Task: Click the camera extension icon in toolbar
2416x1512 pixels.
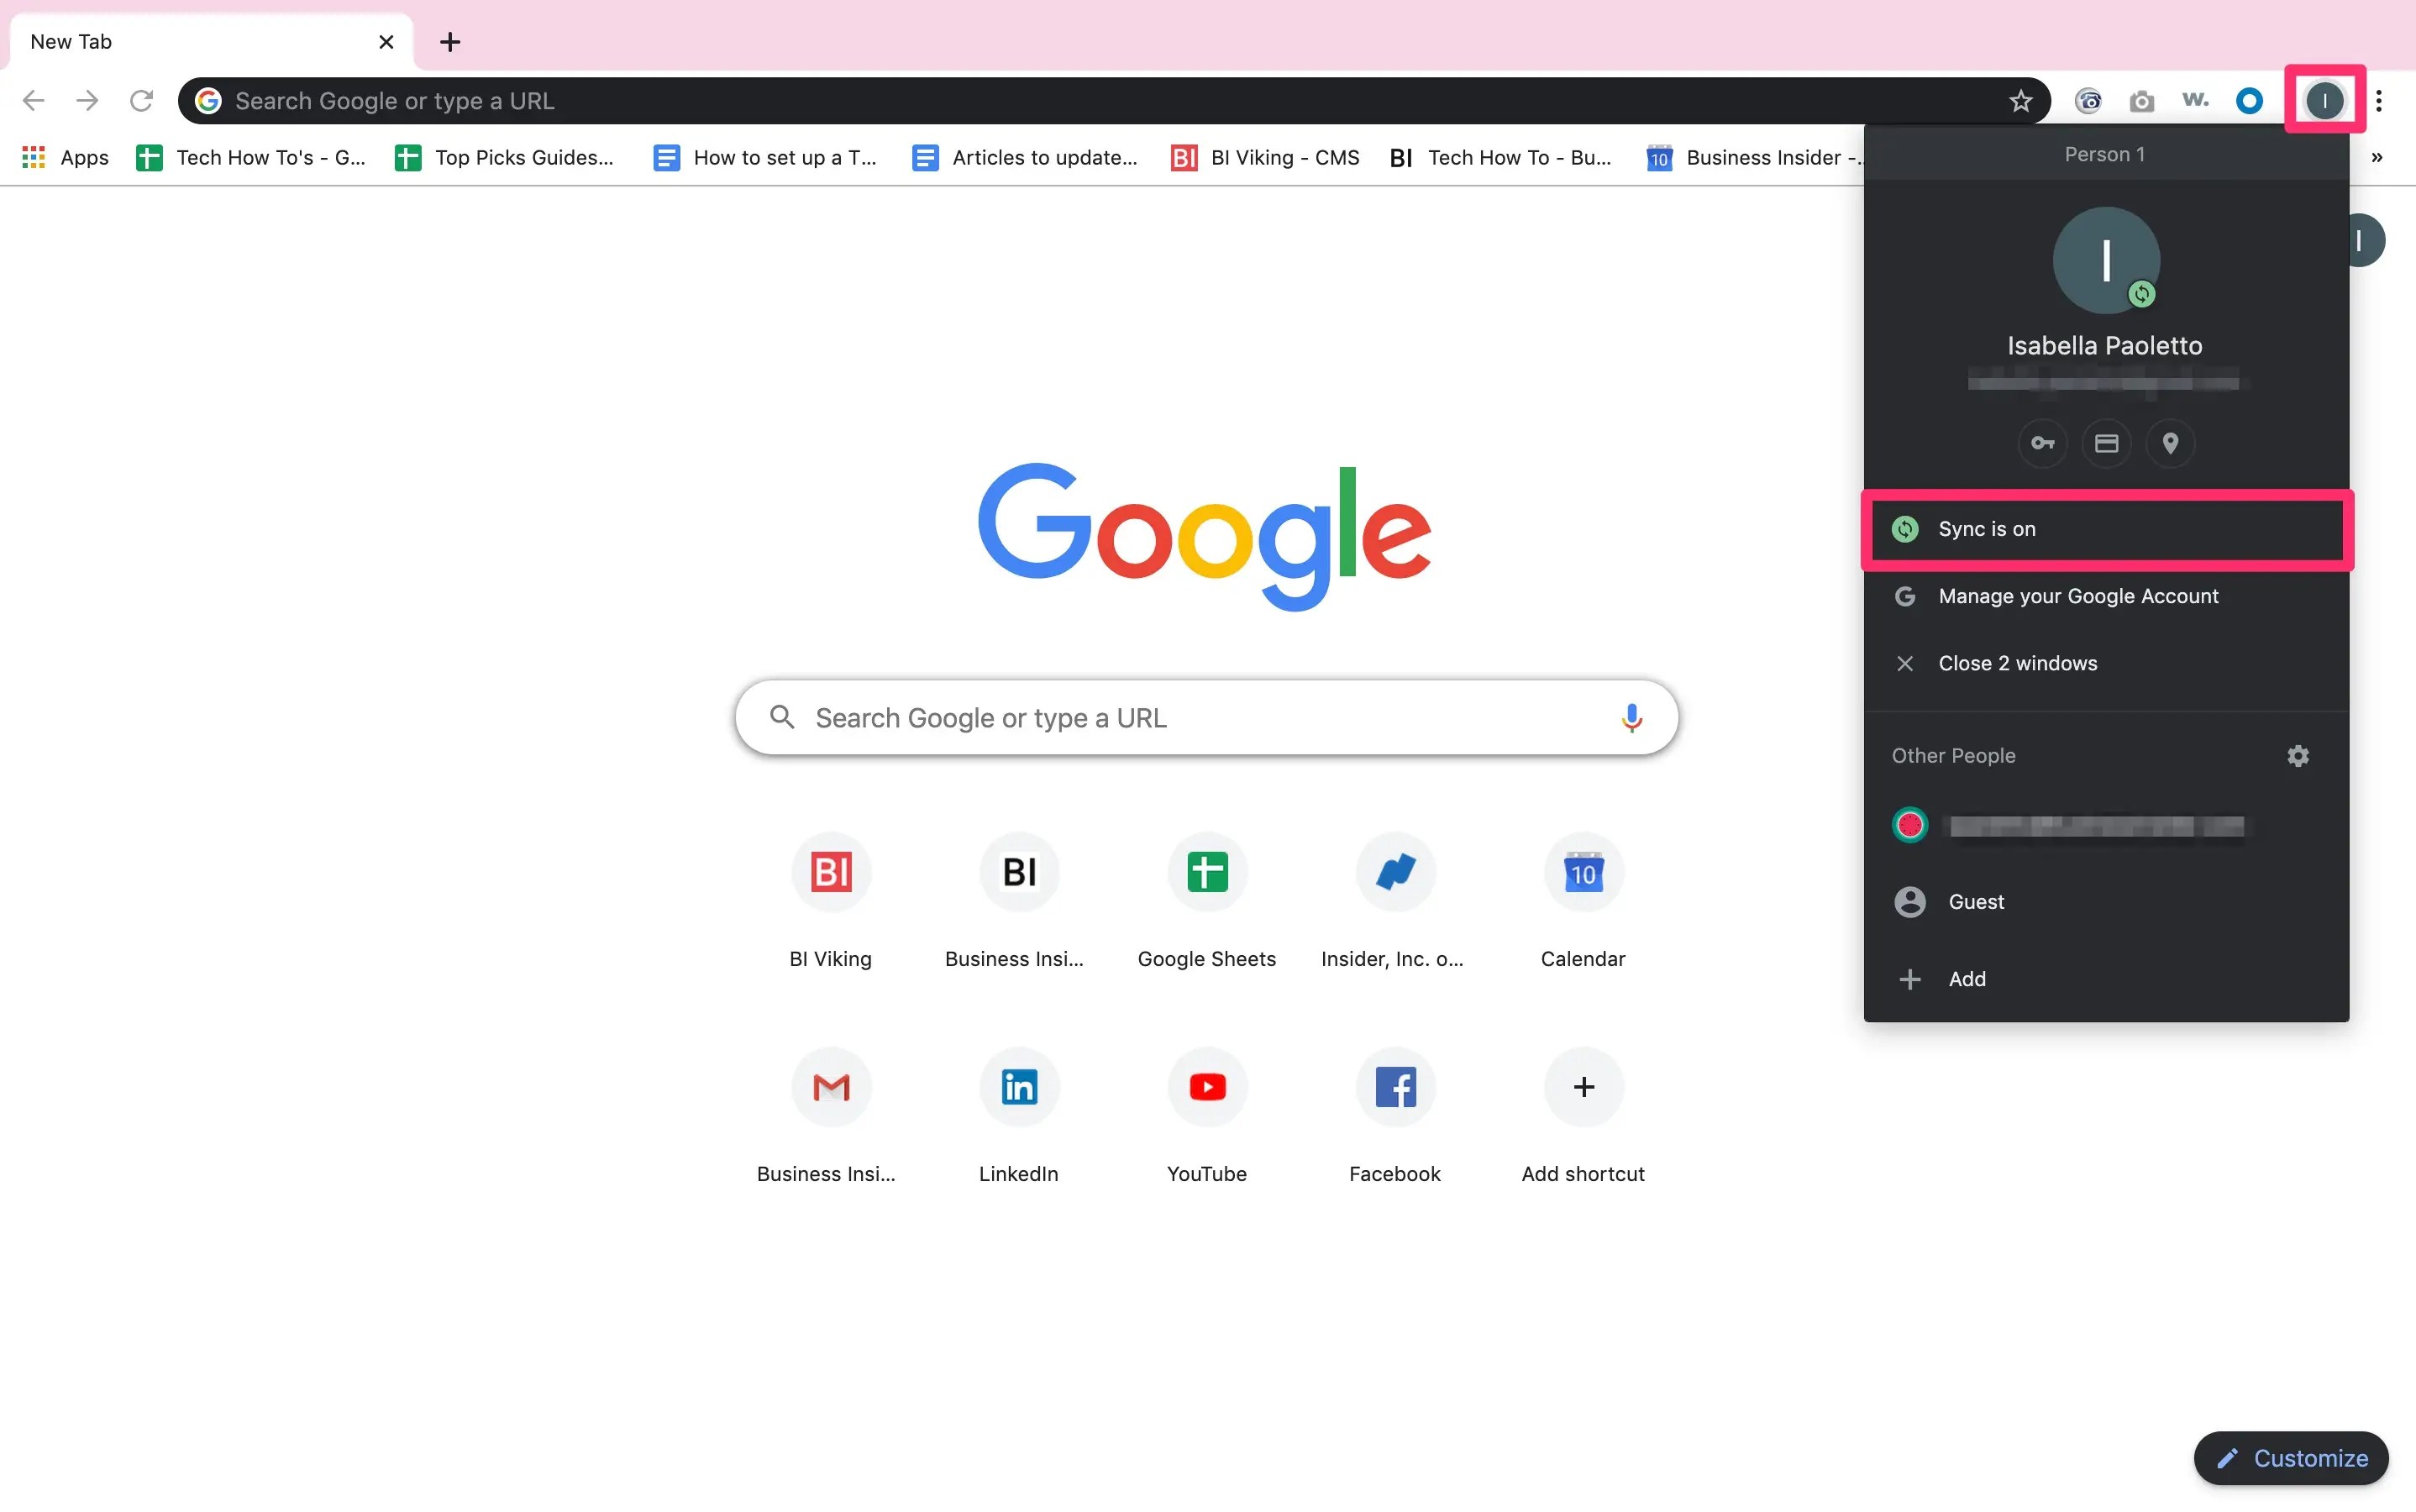Action: pos(2141,101)
